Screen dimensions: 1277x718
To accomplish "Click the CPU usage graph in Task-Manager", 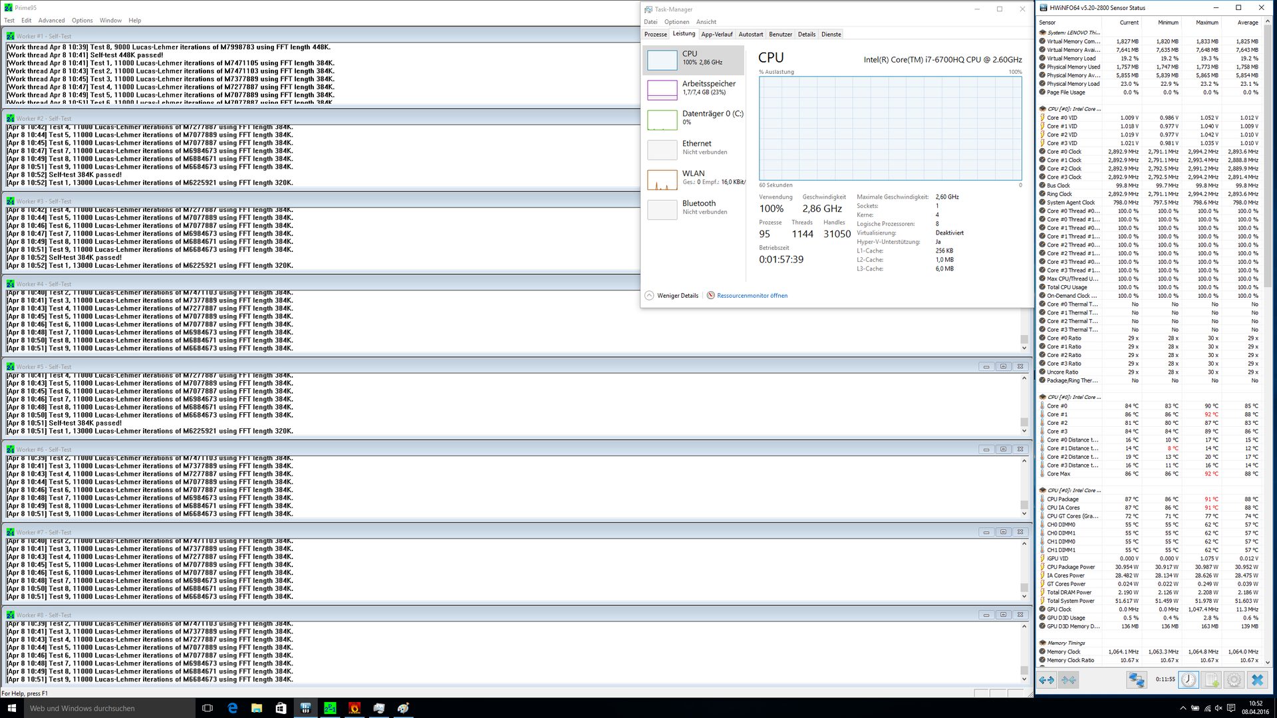I will coord(891,128).
